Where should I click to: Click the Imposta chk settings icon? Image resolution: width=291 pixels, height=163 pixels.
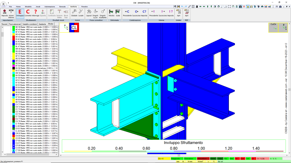[5, 13]
